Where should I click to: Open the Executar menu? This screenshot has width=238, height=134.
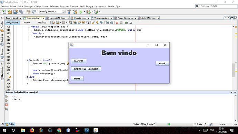click(65, 6)
